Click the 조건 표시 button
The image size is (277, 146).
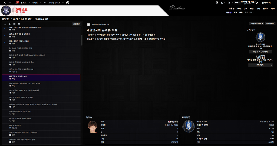[77, 24]
